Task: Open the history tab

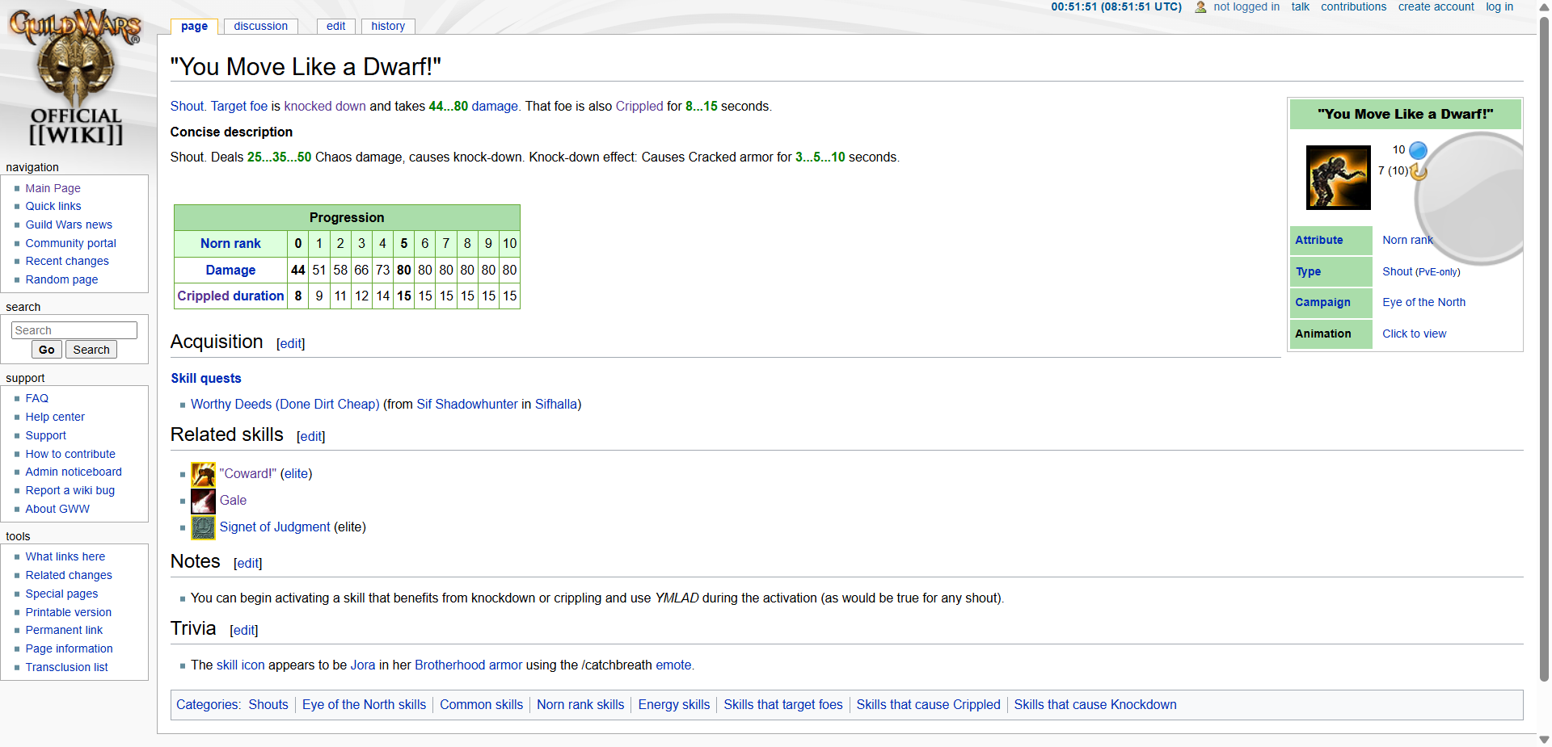Action: click(x=388, y=26)
